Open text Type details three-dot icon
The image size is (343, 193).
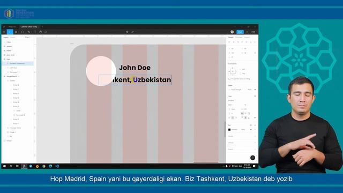(255, 118)
